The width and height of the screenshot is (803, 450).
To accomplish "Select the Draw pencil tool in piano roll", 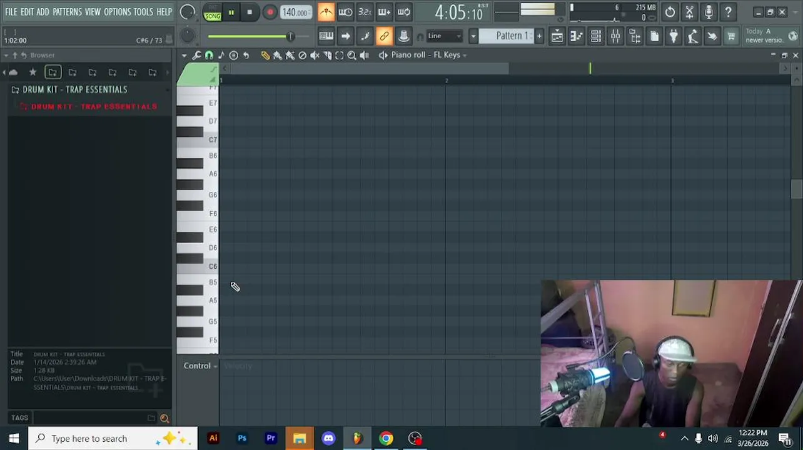I will point(265,55).
